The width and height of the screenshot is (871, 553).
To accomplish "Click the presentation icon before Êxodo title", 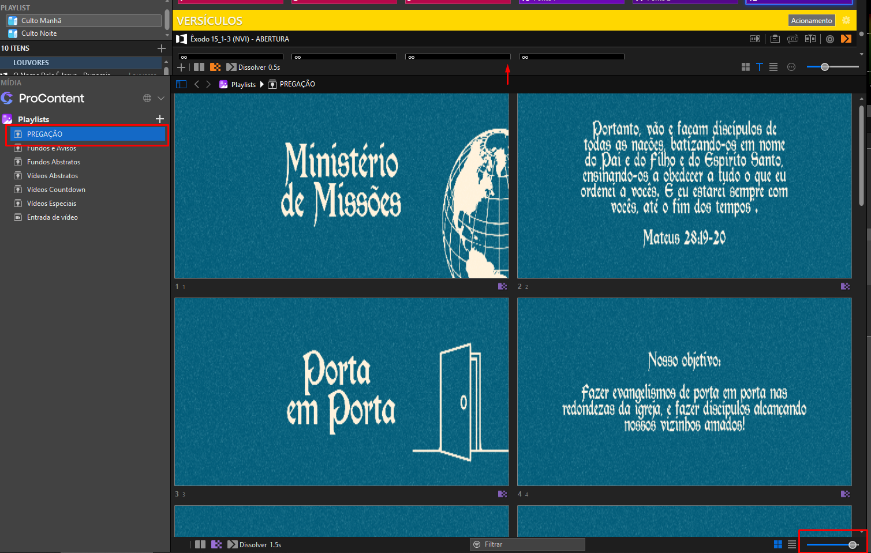I will [181, 39].
